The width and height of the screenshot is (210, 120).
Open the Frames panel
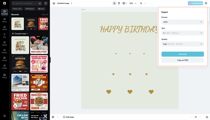tap(4, 58)
